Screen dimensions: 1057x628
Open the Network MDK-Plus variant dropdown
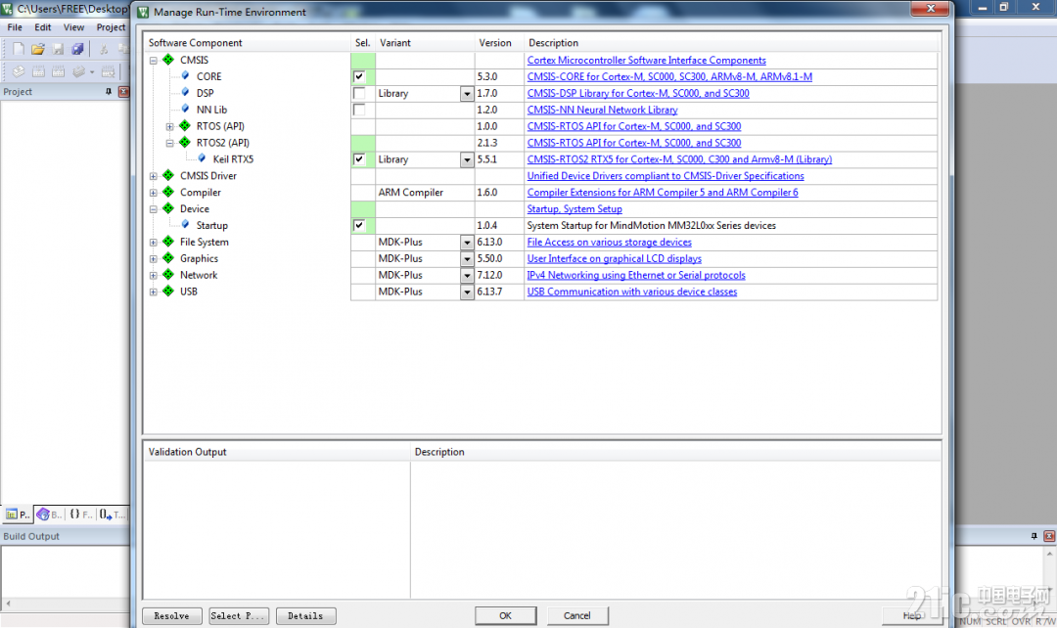click(x=467, y=275)
